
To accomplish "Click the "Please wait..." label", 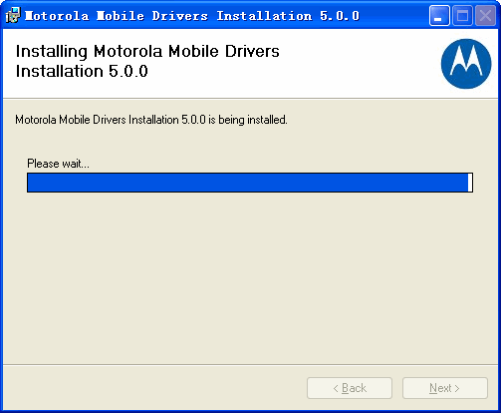I will [x=58, y=164].
